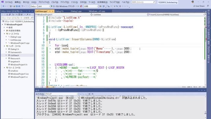
Task: Toggle auto-hide pin of Output panel
Action: click(x=202, y=90)
